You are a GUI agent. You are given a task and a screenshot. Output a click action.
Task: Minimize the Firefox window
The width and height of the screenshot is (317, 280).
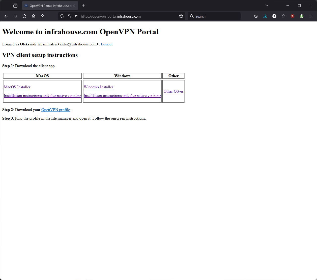tap(288, 6)
